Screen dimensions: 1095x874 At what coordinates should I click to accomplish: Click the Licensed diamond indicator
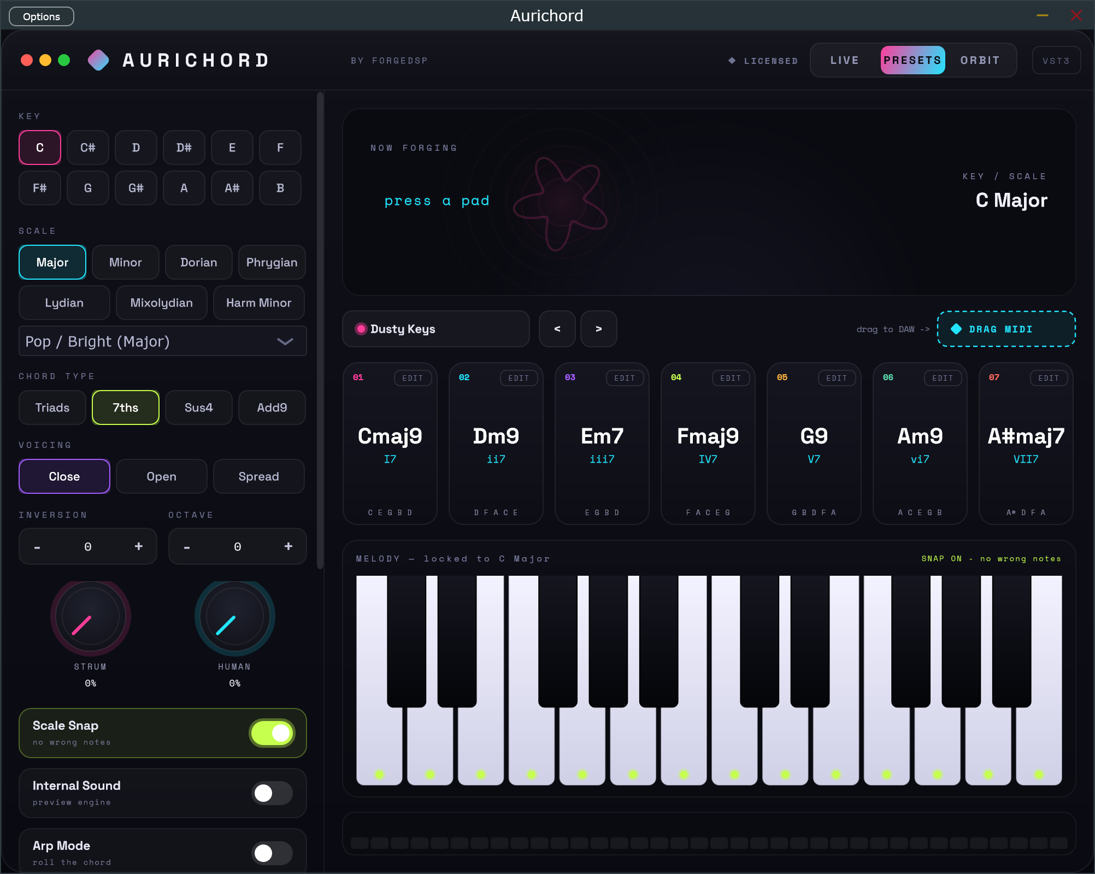tap(732, 61)
